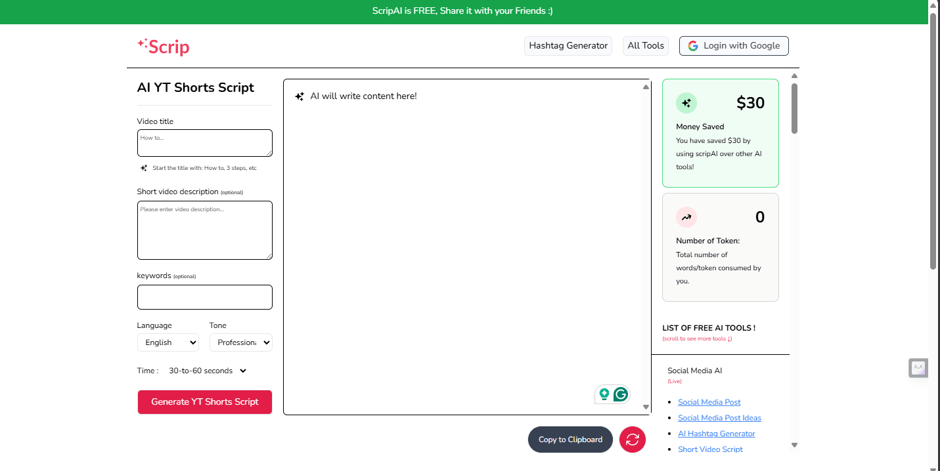Click the Grammarly green G icon

[621, 394]
